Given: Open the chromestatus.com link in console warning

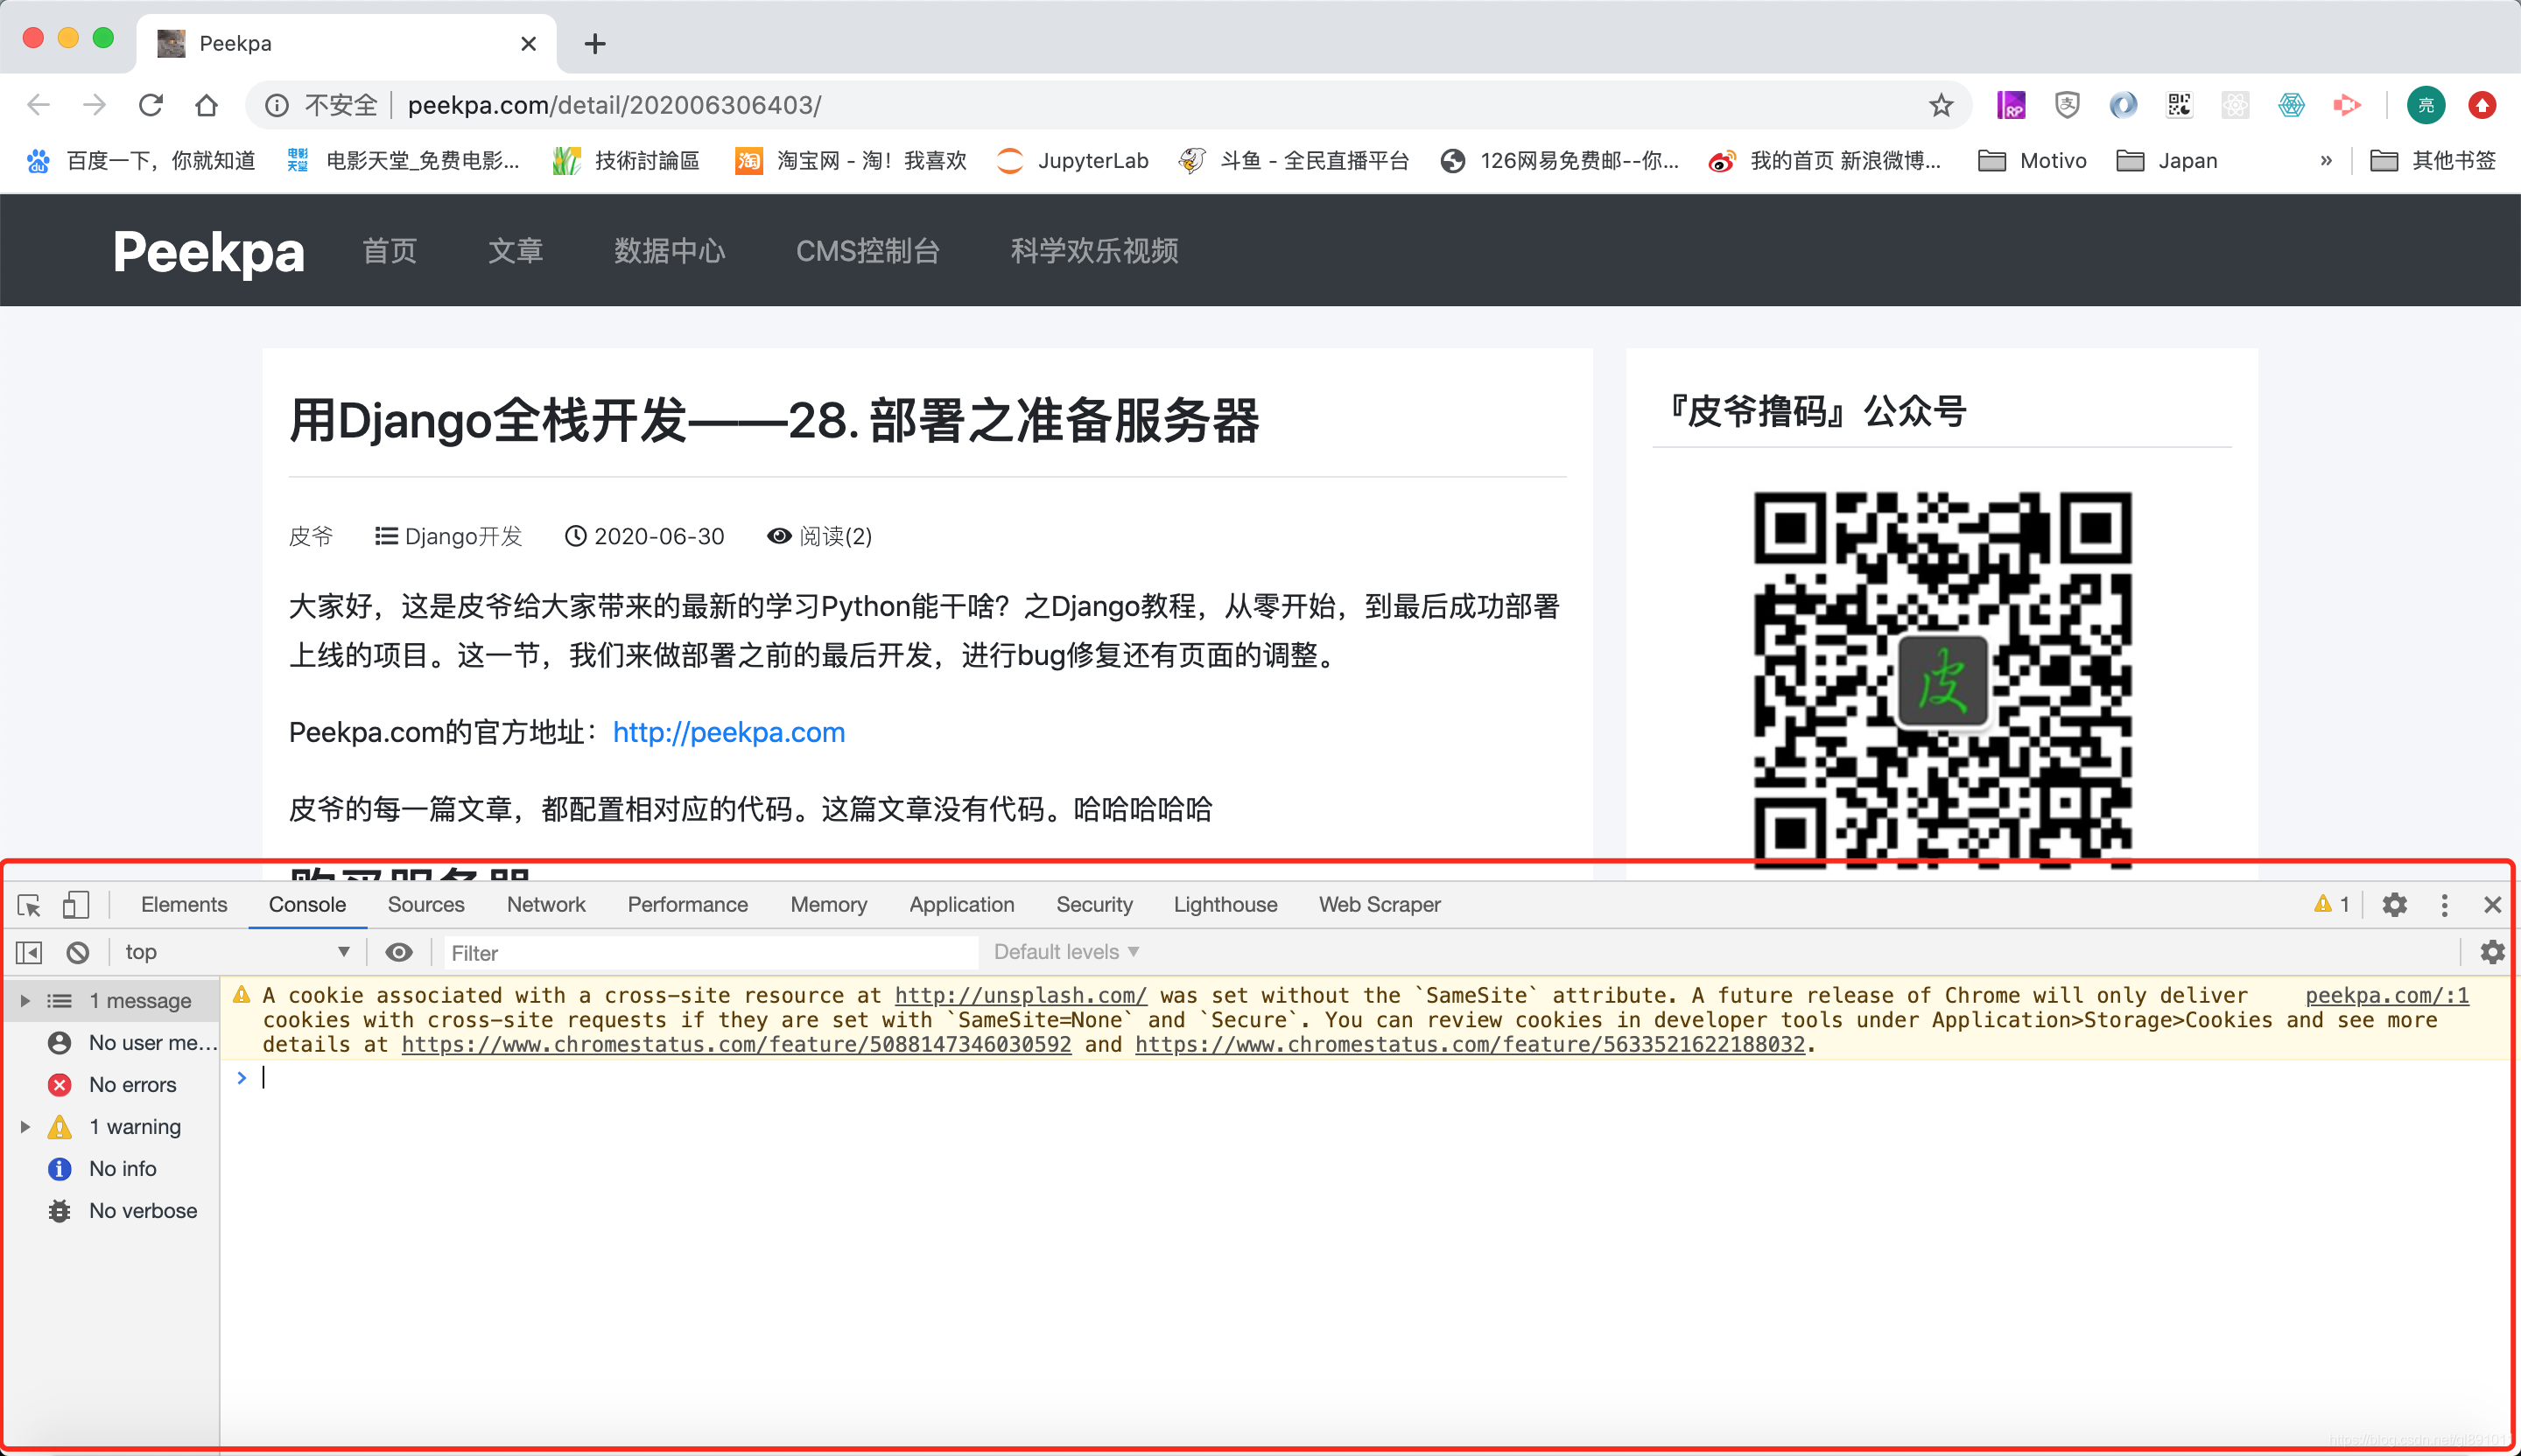Looking at the screenshot, I should (x=735, y=1044).
